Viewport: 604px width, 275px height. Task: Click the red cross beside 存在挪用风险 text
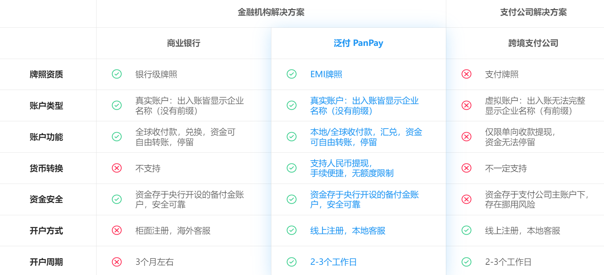pos(466,200)
